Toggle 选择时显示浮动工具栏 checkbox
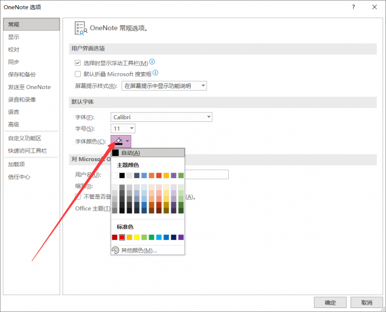This screenshot has width=386, height=312. click(78, 63)
